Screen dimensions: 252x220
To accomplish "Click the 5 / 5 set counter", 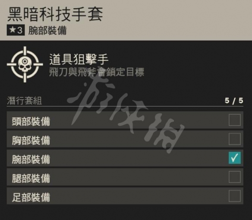I will click(234, 101).
